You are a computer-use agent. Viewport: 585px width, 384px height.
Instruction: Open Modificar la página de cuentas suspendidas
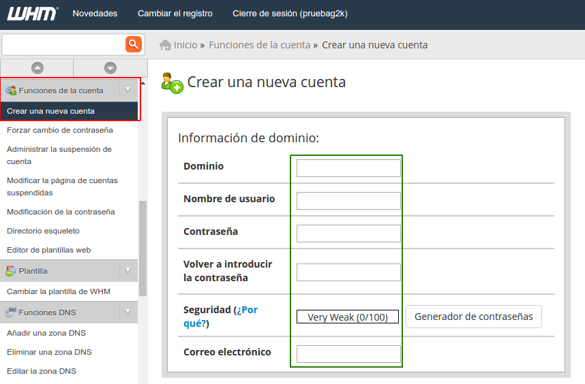[62, 187]
